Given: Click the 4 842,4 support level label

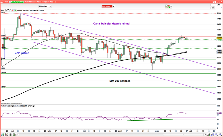Looking at the screenshot, I should (x=3, y=87).
